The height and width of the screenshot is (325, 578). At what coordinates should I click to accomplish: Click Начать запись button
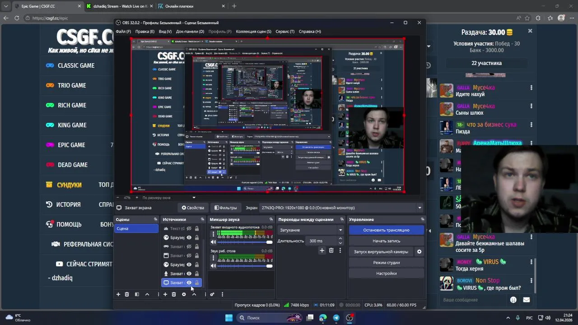pyautogui.click(x=387, y=241)
